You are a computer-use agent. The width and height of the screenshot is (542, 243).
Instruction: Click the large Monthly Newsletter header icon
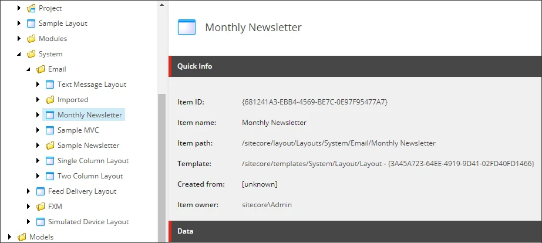tap(187, 27)
